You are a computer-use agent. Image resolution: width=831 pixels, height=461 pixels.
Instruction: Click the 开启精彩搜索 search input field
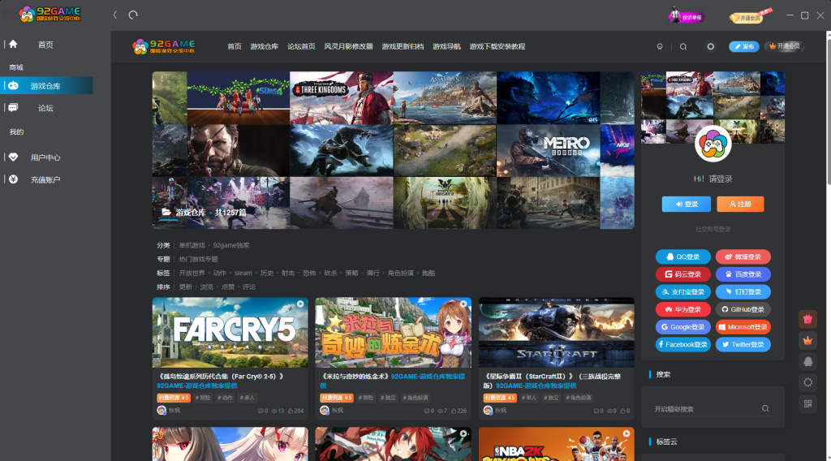(702, 409)
